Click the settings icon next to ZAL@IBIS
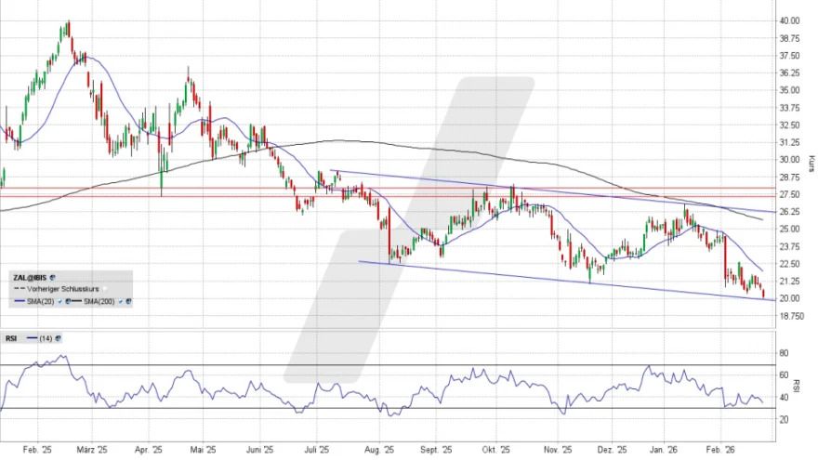 coord(53,277)
